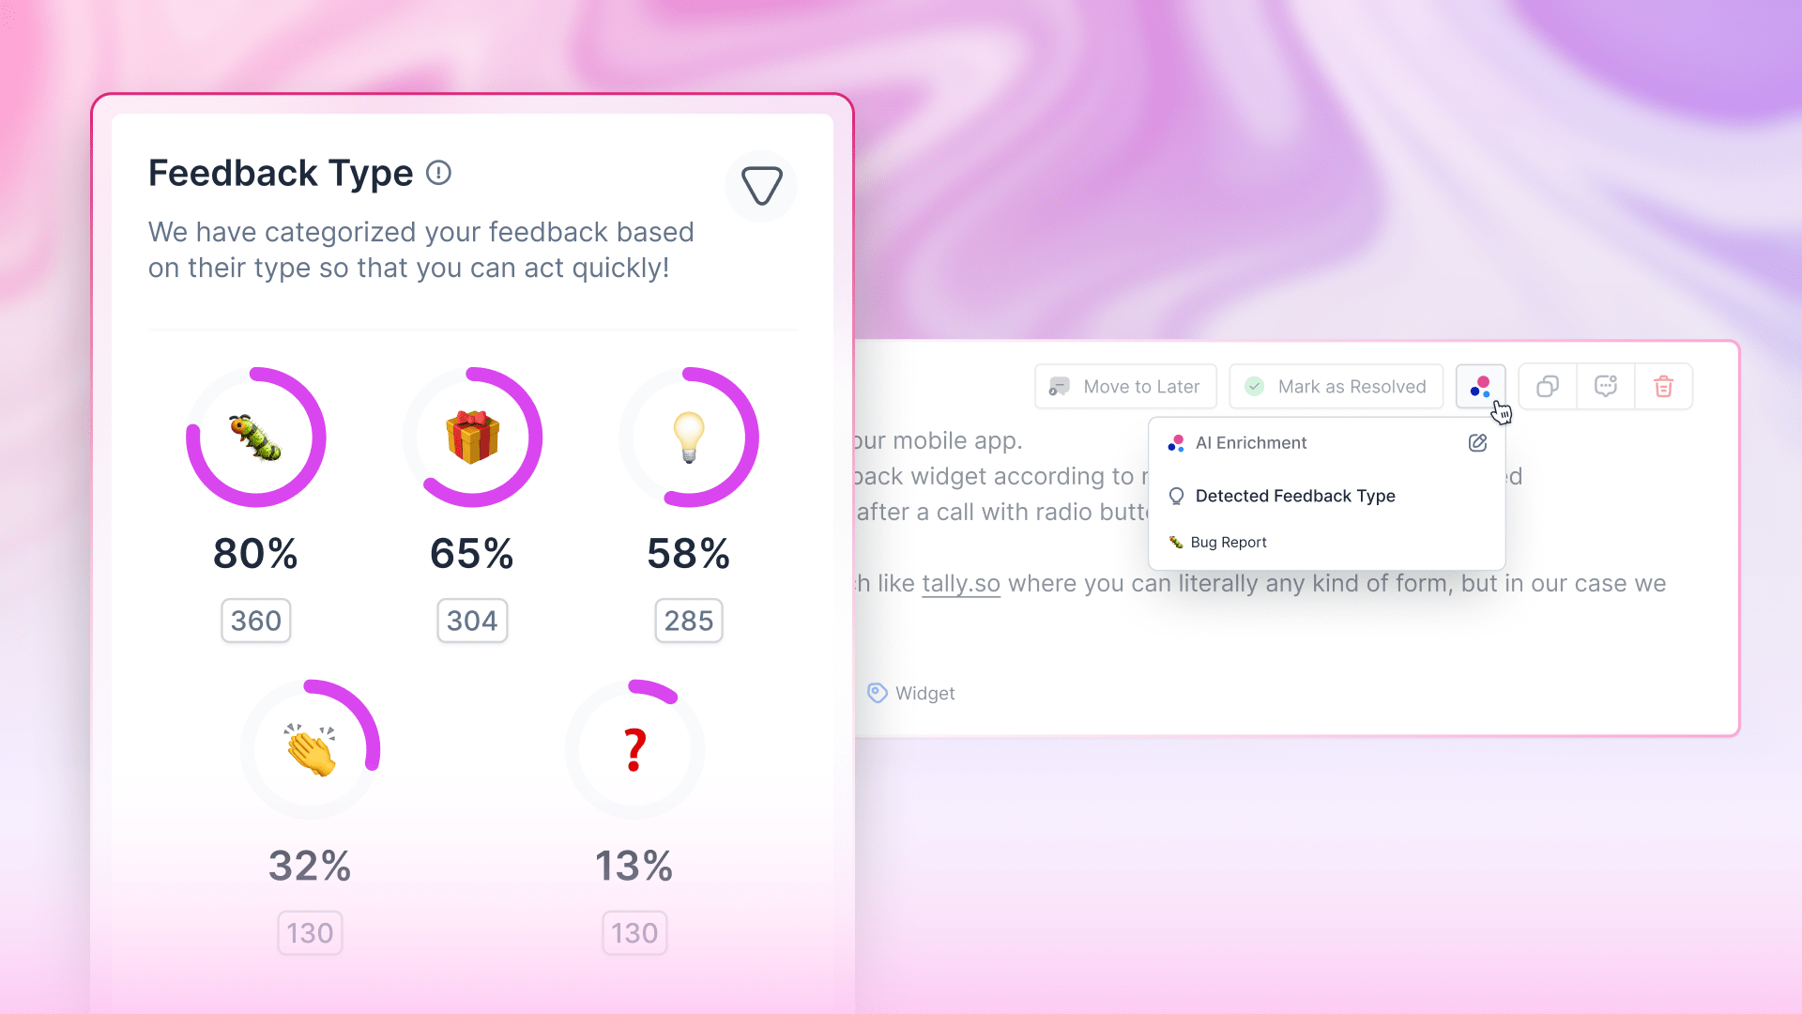The width and height of the screenshot is (1802, 1014).
Task: Click the 80% bug feedback circular chart
Action: pyautogui.click(x=256, y=437)
